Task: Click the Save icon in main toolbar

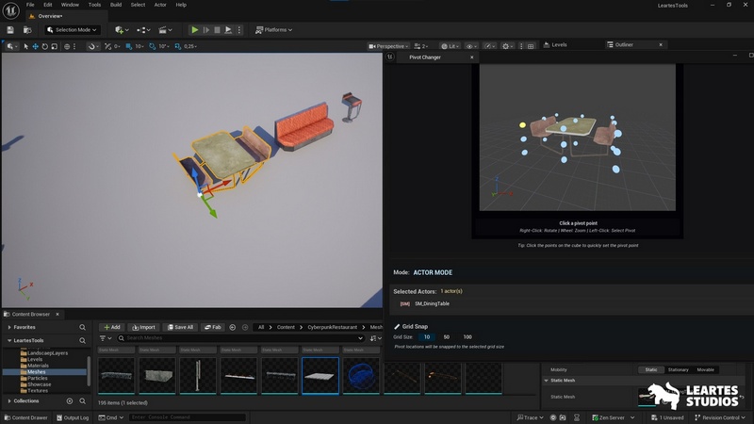Action: (10, 30)
